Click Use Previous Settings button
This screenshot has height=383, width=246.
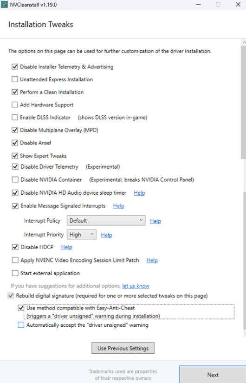[123, 348]
